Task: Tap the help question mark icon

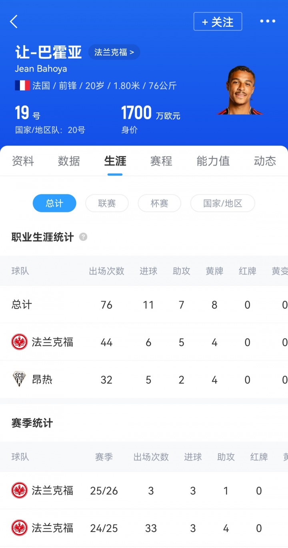Action: 83,237
